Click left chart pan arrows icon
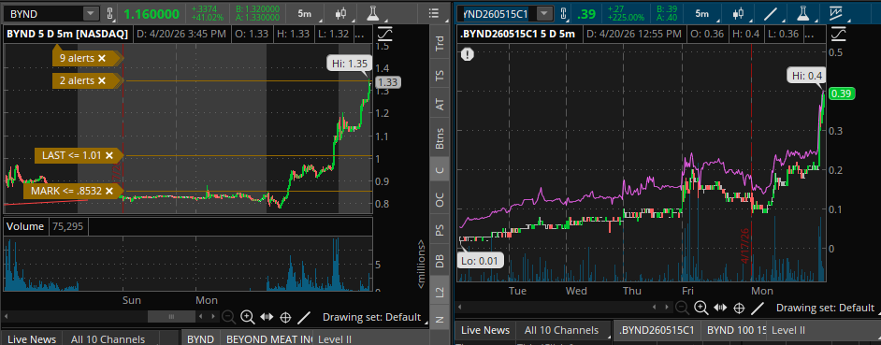This screenshot has width=881, height=345. (267, 317)
